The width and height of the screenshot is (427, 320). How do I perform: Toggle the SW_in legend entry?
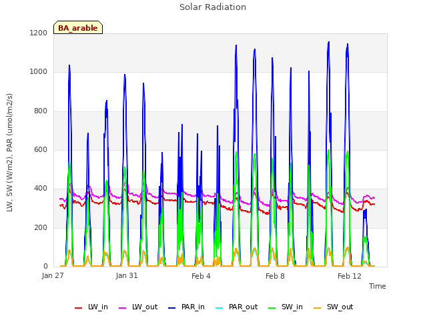286,307
